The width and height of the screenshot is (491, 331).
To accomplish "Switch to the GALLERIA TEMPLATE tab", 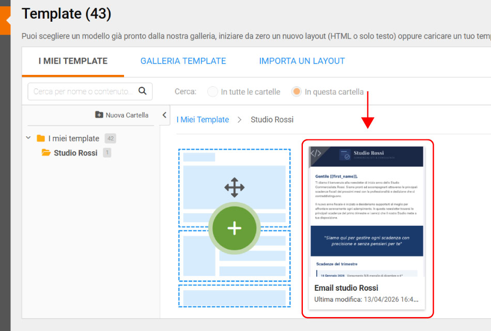I will tap(183, 61).
